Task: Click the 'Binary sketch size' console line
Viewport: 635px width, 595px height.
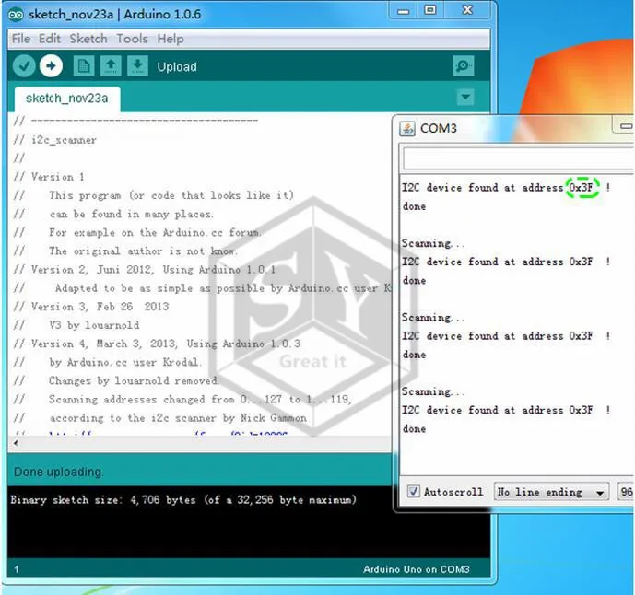Action: [183, 500]
